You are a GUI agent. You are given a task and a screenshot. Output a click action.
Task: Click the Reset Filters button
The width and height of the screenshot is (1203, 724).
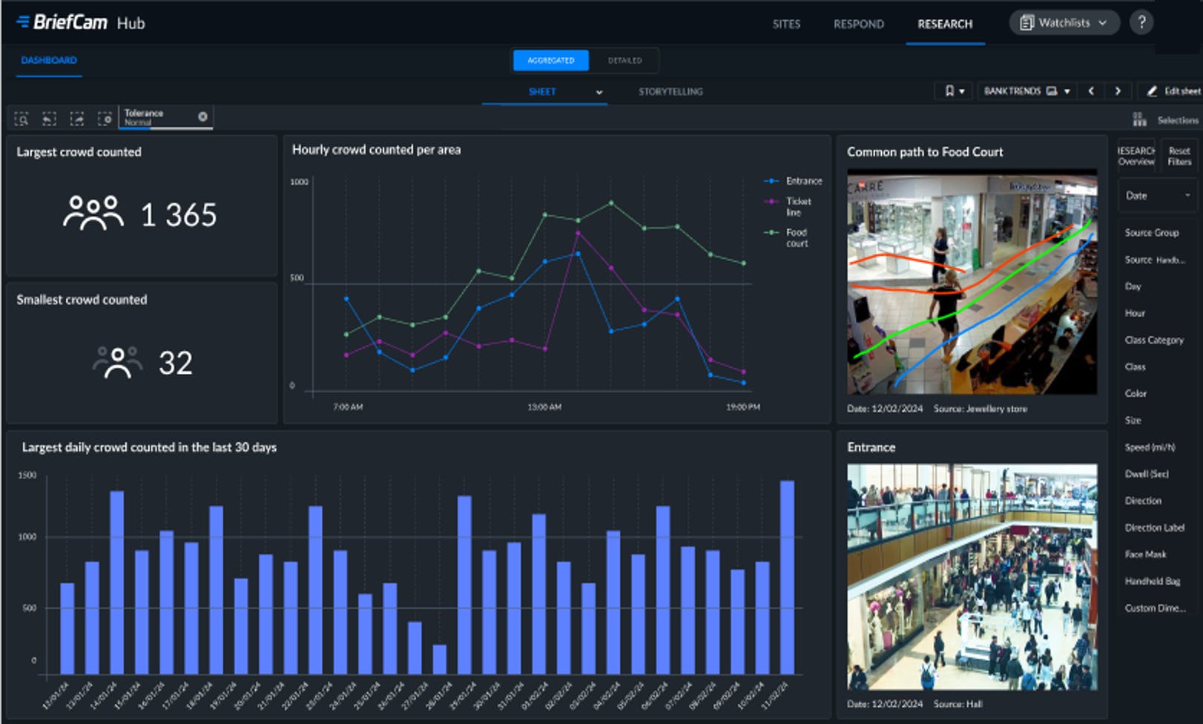point(1179,157)
